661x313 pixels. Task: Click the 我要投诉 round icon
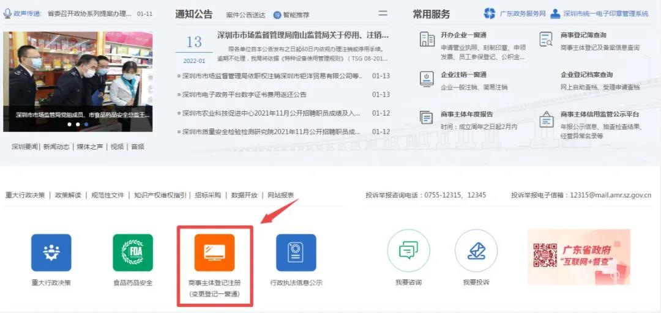click(476, 251)
